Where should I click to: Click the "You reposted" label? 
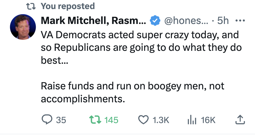coord(68,6)
